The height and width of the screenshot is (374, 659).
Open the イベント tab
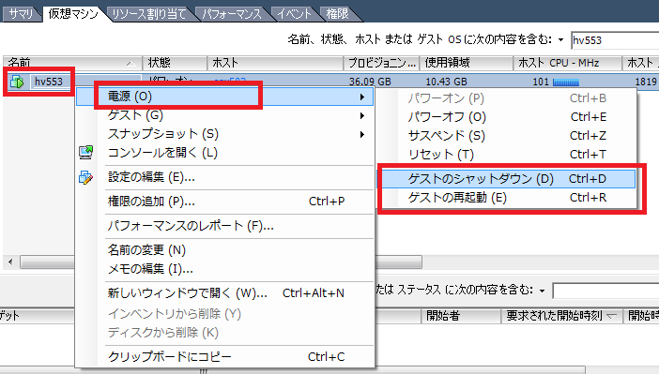[294, 14]
